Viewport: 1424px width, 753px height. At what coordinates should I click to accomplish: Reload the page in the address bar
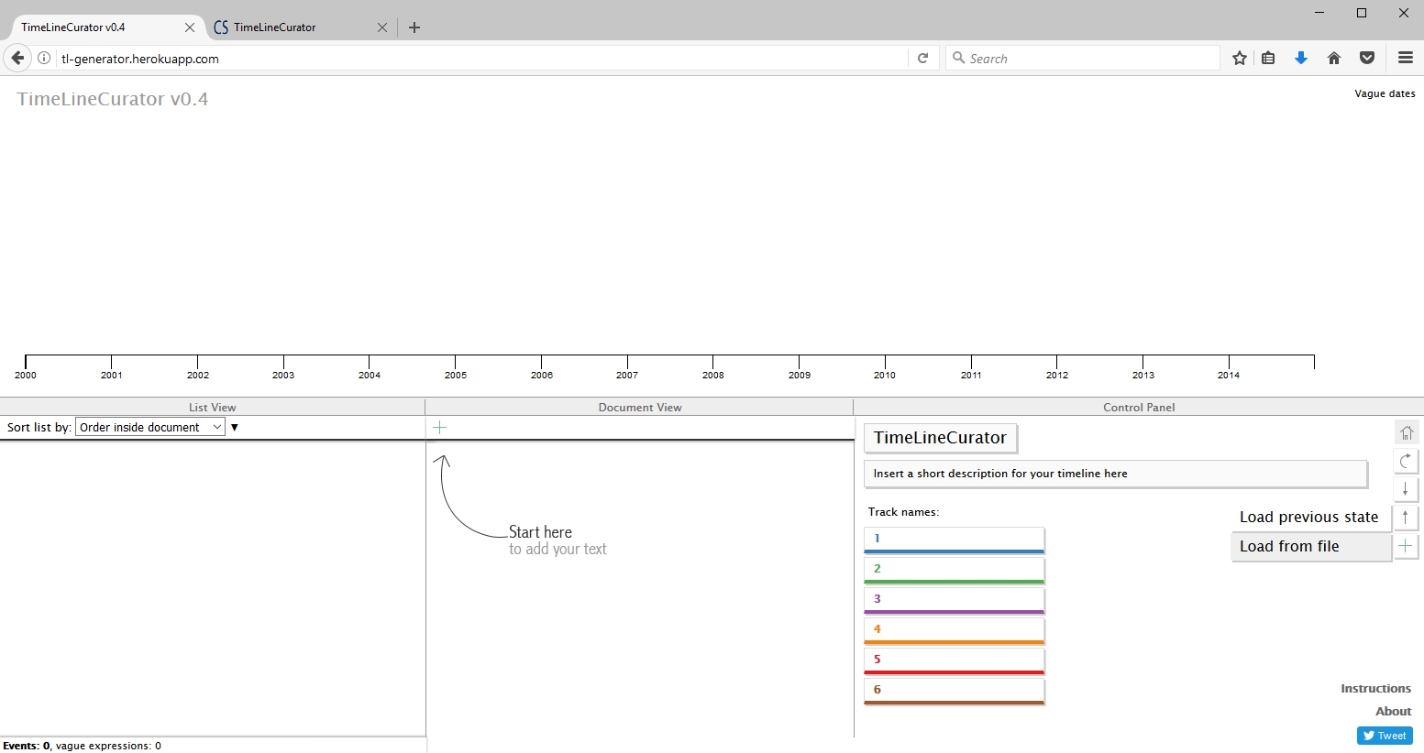click(923, 59)
